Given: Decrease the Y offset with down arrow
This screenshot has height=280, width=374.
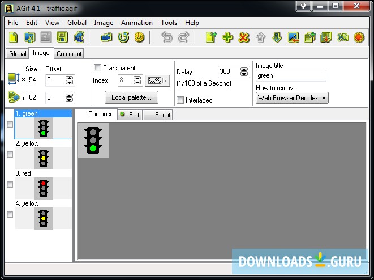Looking at the screenshot, I should [69, 100].
